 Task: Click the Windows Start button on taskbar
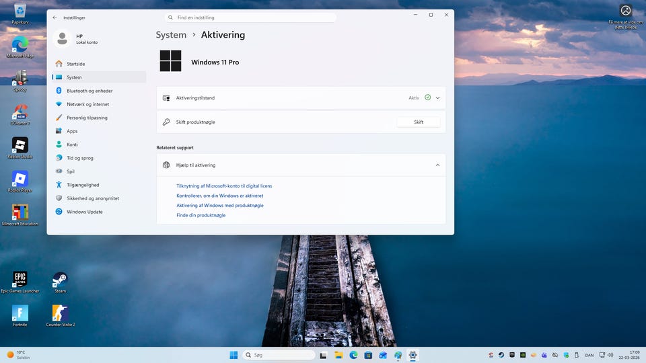(234, 355)
